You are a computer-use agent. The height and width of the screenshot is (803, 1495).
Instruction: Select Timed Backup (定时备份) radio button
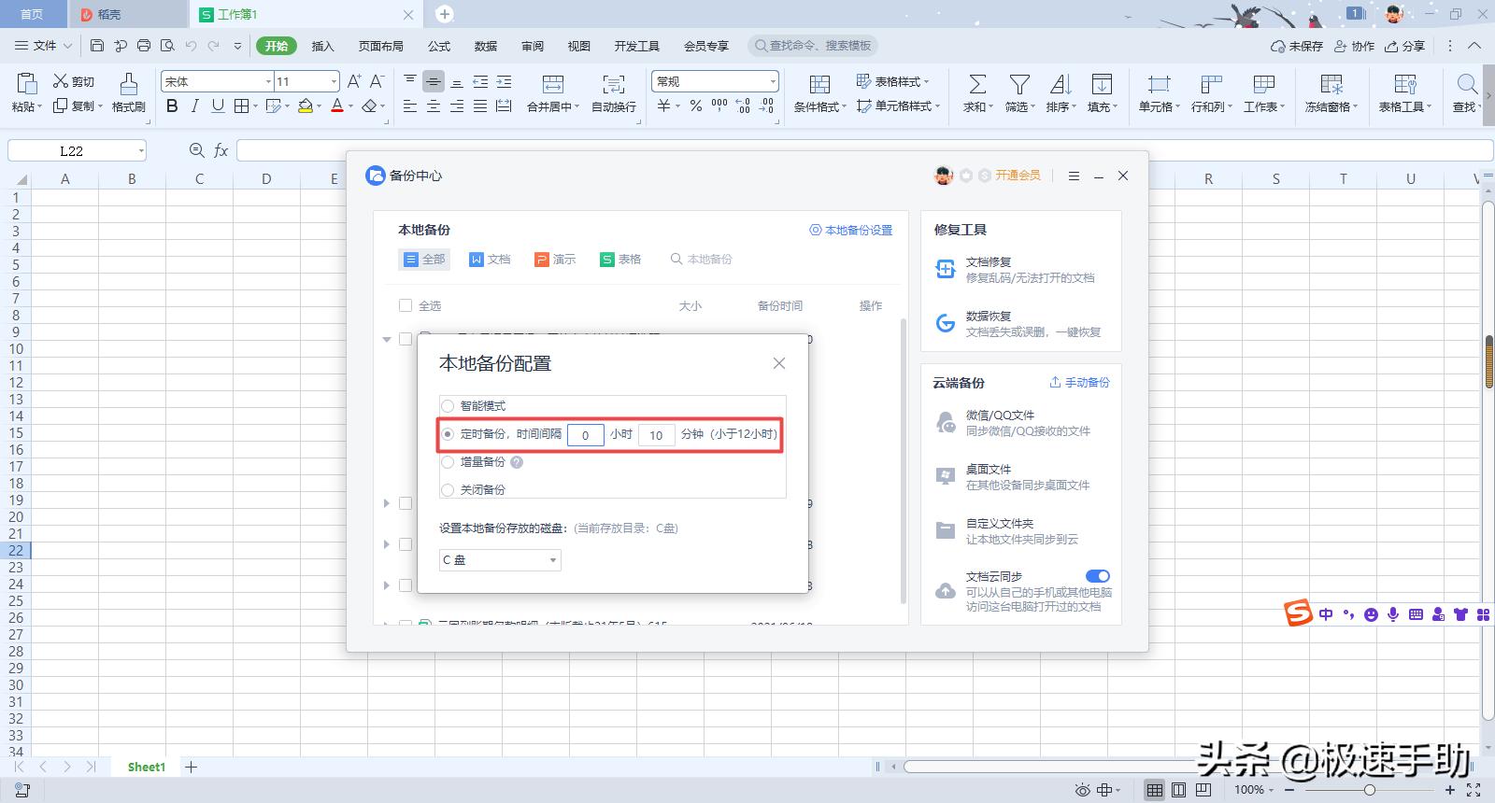(448, 434)
